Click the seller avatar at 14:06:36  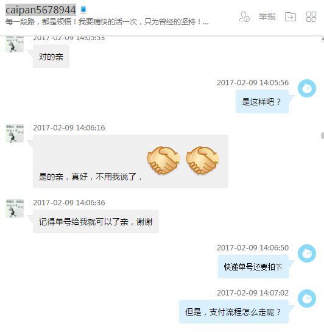click(x=15, y=208)
